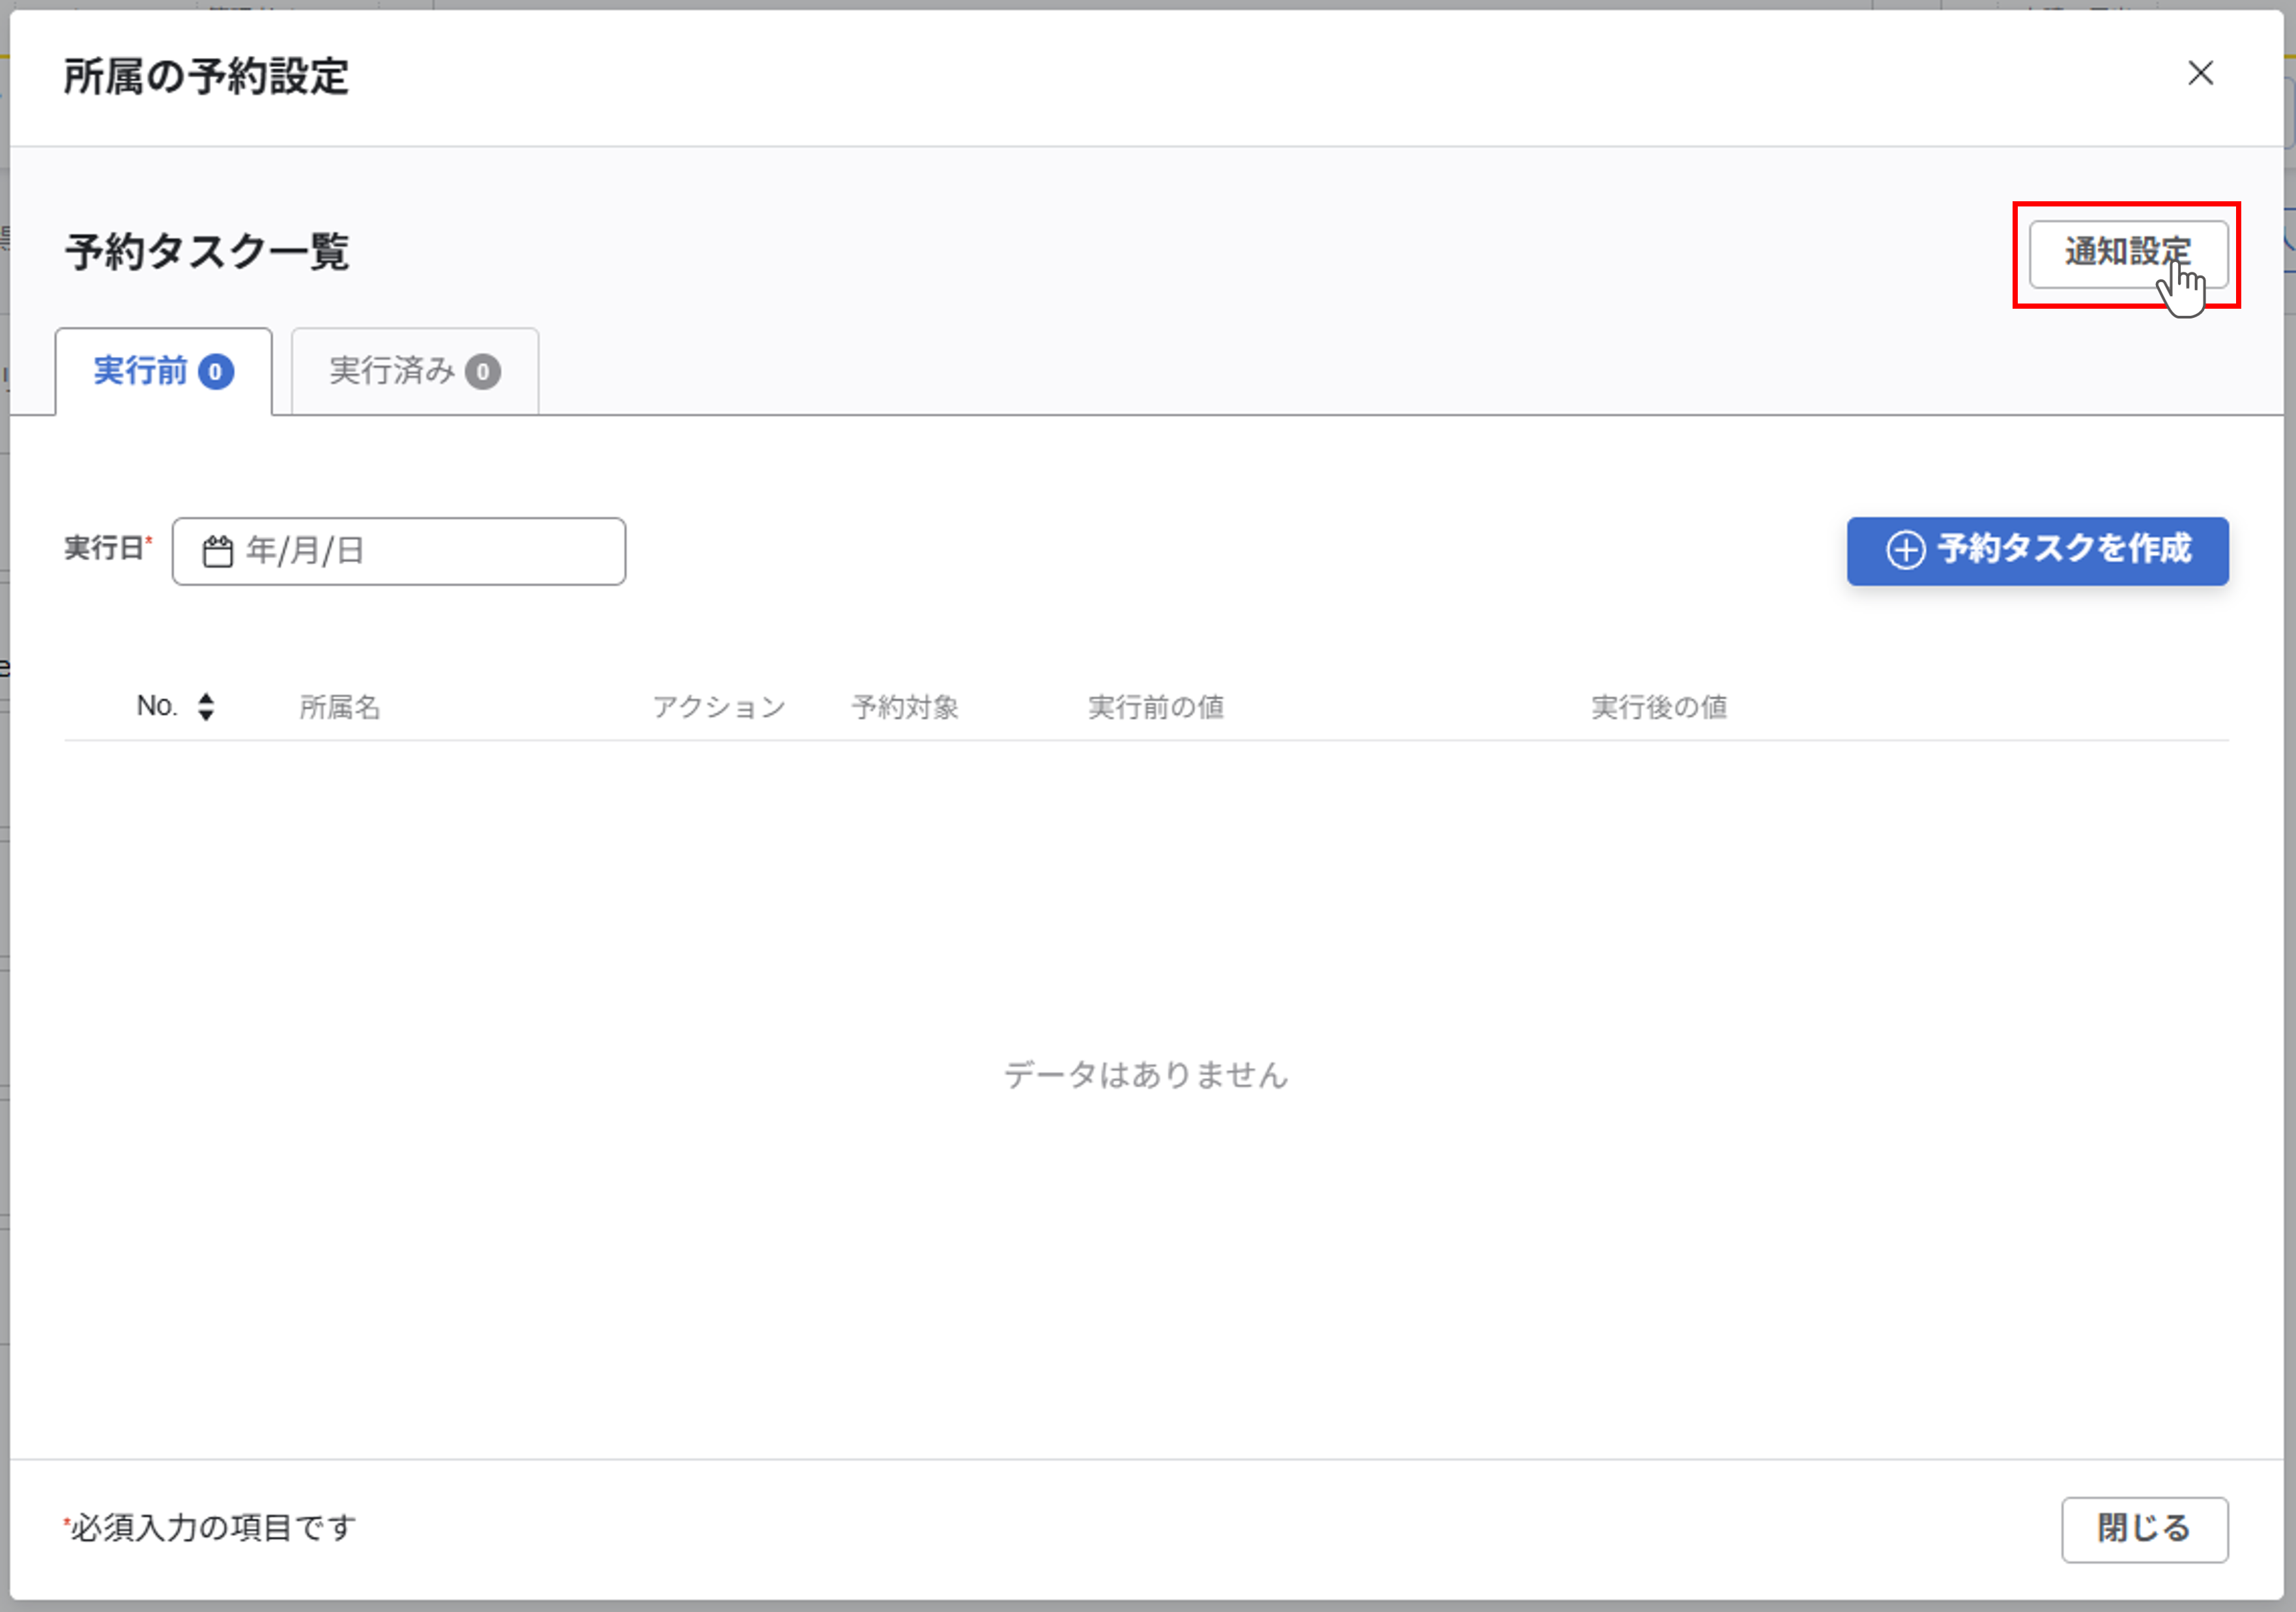This screenshot has height=1612, width=2296.
Task: Click the アクション column header
Action: tap(719, 707)
